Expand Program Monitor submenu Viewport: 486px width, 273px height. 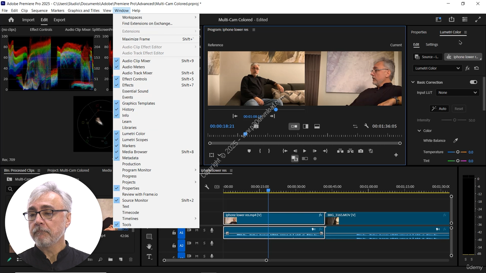pos(156,170)
